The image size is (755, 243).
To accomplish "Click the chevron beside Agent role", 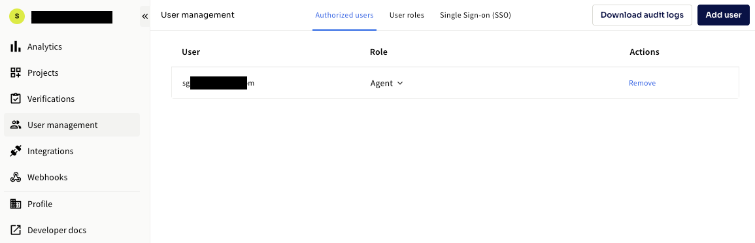I will 399,83.
